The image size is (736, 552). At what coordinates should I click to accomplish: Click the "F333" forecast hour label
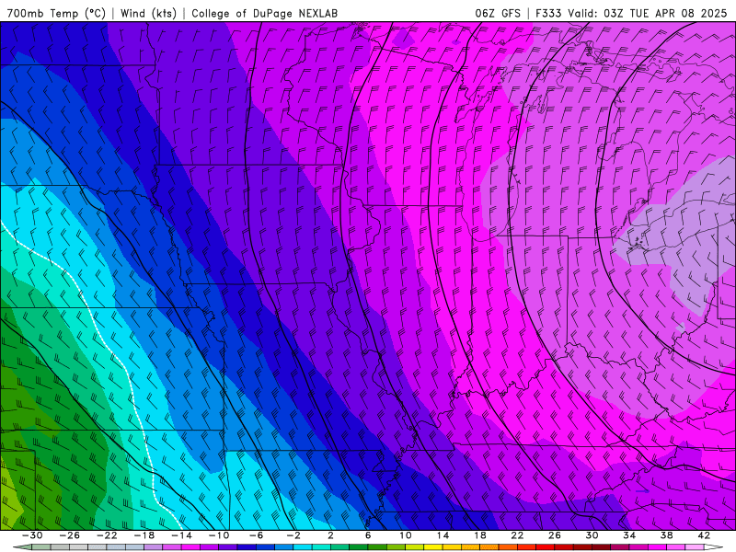[x=548, y=13]
